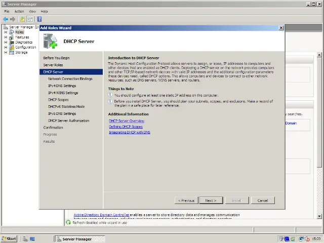Click greyed Results wizard step

click(x=49, y=142)
